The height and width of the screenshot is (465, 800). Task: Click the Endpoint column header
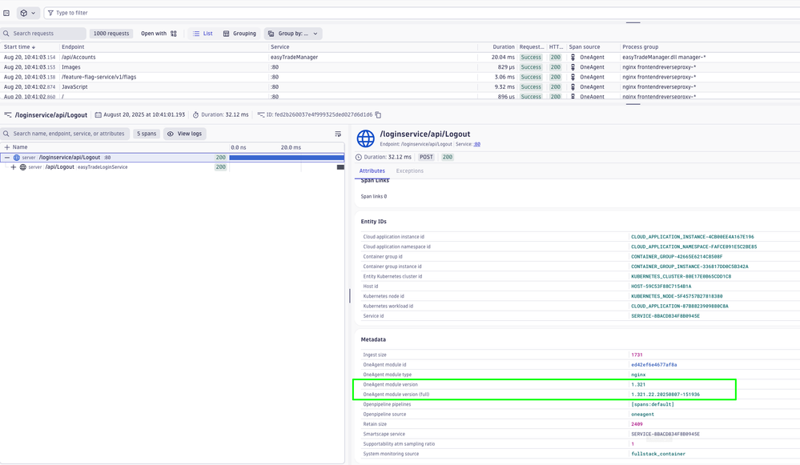73,47
